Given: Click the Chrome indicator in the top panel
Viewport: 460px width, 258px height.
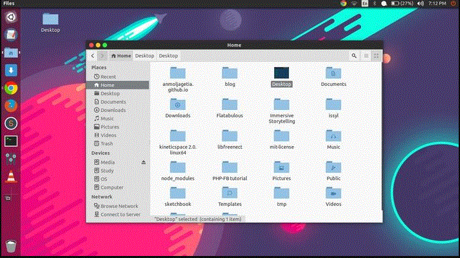Looking at the screenshot, I should tap(343, 3).
